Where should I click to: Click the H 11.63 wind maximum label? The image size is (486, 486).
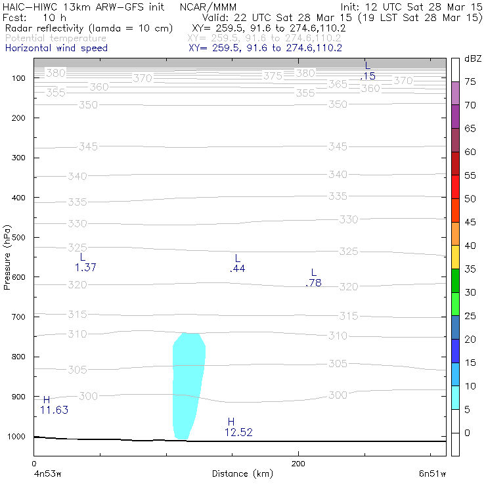[x=54, y=405]
